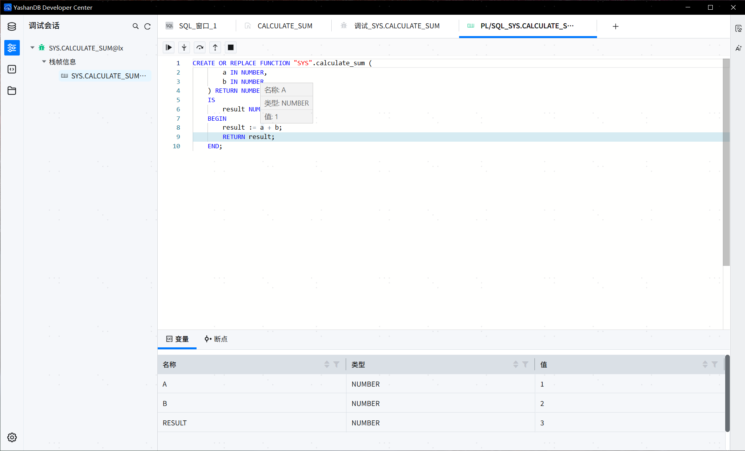
Task: Switch to the 断点 breakpoints tab
Action: (216, 339)
